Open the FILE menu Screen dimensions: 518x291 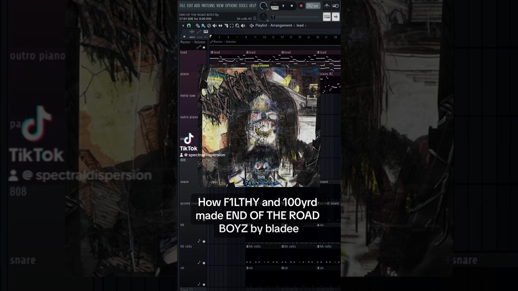182,6
